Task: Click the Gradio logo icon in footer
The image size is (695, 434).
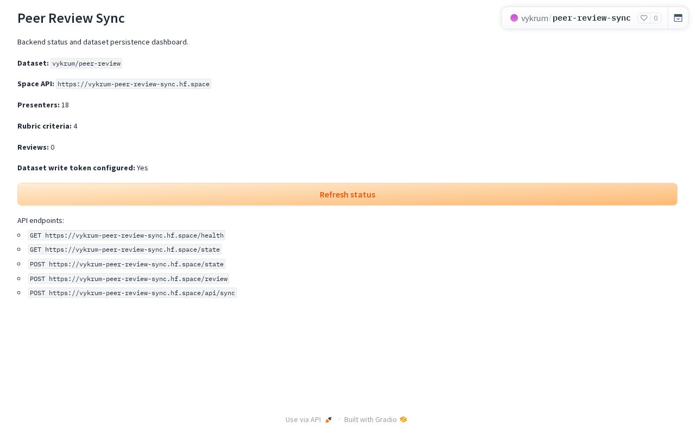Action: 403,419
